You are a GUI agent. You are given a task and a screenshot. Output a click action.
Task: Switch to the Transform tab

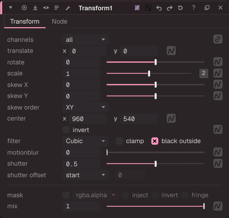tap(25, 22)
